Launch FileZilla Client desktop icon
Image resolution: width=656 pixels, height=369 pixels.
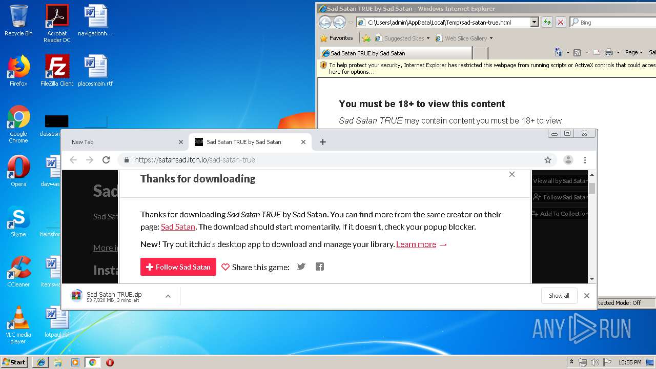(x=57, y=71)
